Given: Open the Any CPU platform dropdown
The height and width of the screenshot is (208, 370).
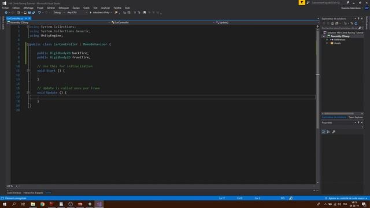Looking at the screenshot, I should (x=77, y=13).
